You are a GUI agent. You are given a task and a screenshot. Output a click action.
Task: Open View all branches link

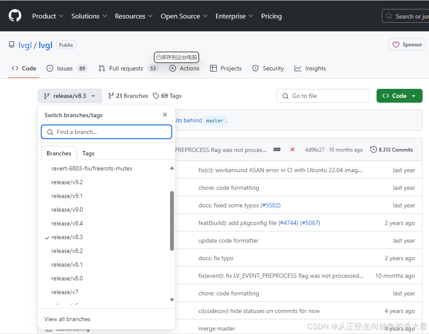coord(67,319)
